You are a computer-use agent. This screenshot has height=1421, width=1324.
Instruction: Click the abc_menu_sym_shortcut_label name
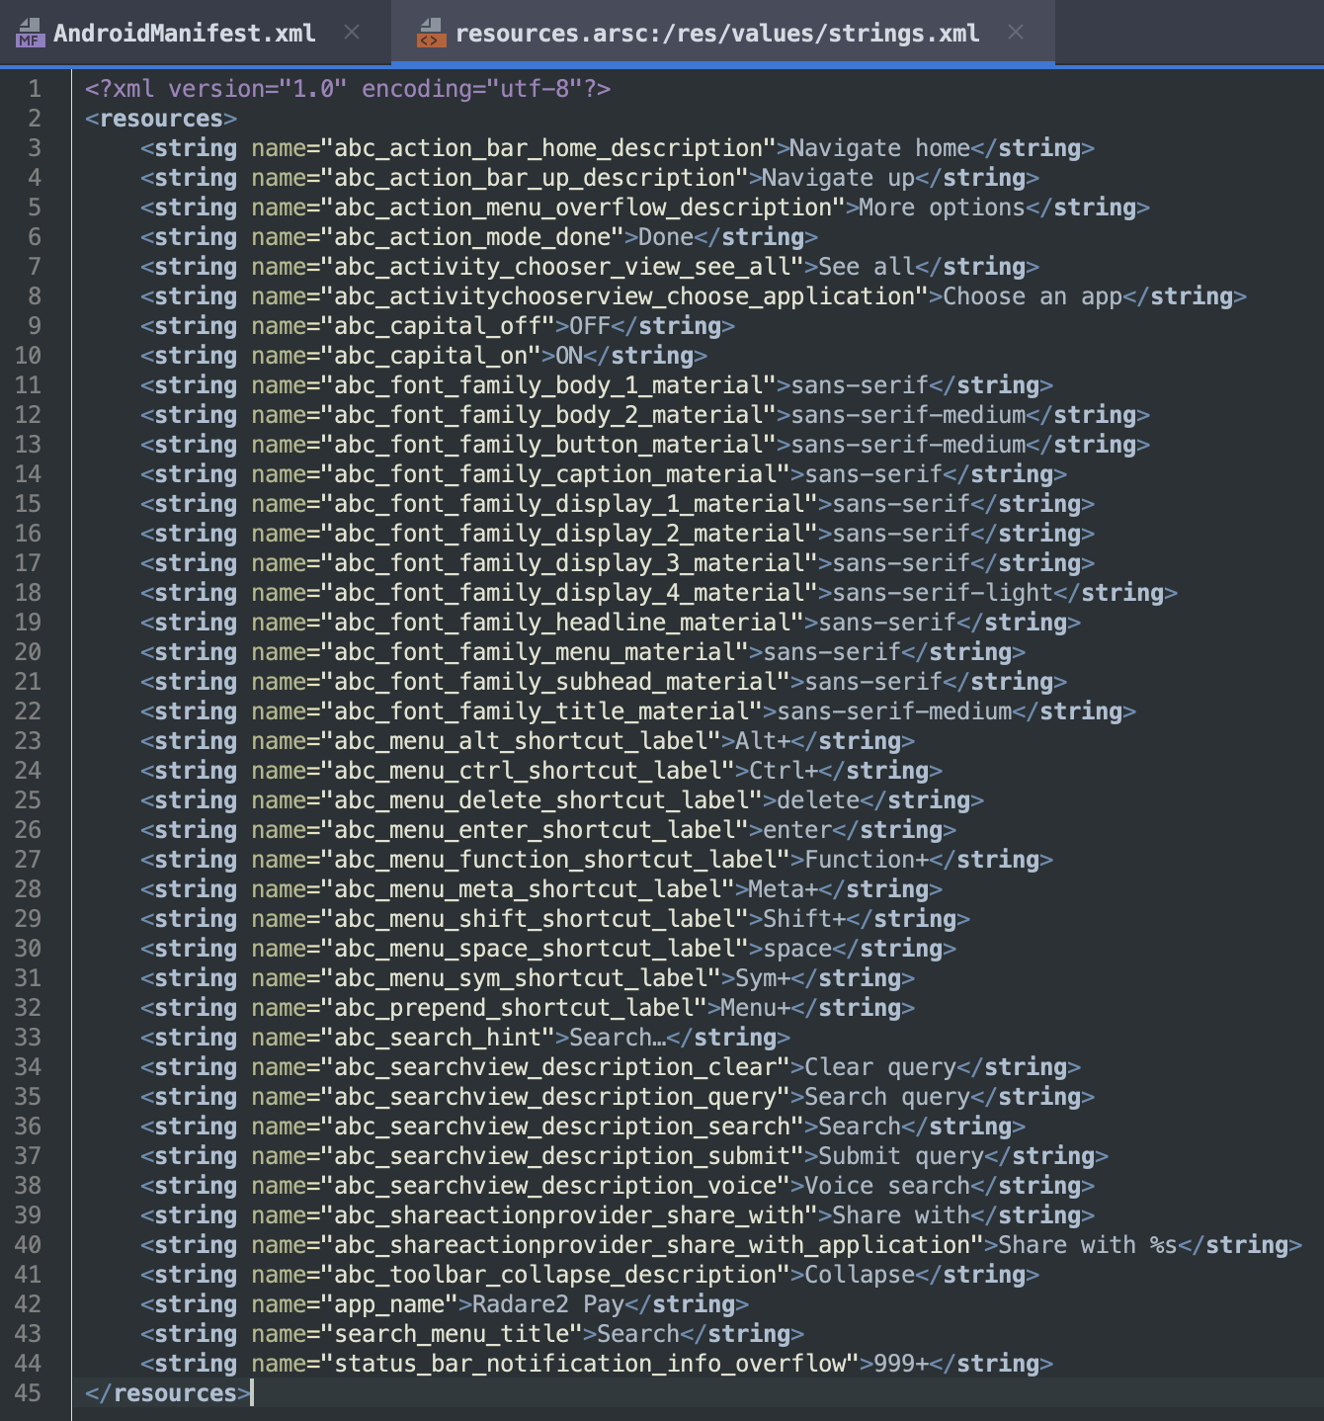pyautogui.click(x=521, y=978)
